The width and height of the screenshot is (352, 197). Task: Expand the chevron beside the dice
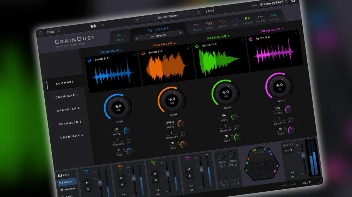click(x=102, y=25)
